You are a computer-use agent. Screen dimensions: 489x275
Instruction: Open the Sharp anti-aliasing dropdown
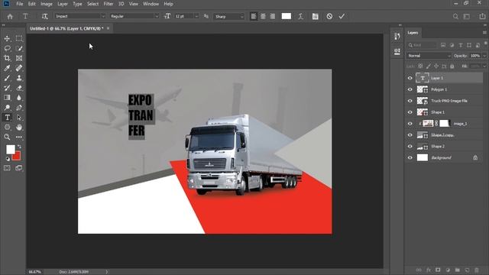click(242, 16)
